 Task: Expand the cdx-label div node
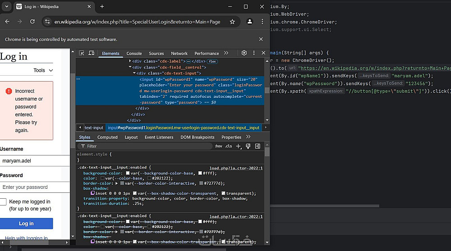(x=130, y=61)
